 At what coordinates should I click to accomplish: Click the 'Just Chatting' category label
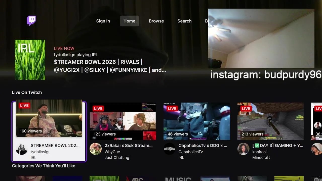click(x=117, y=158)
